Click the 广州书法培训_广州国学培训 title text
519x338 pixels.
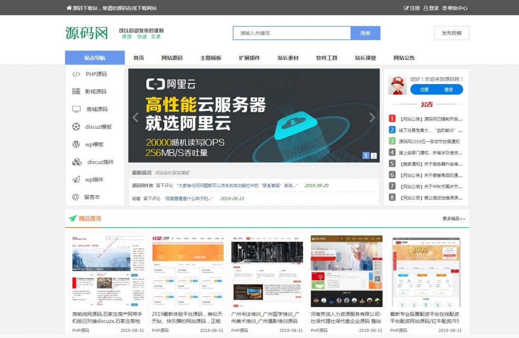pos(266,317)
